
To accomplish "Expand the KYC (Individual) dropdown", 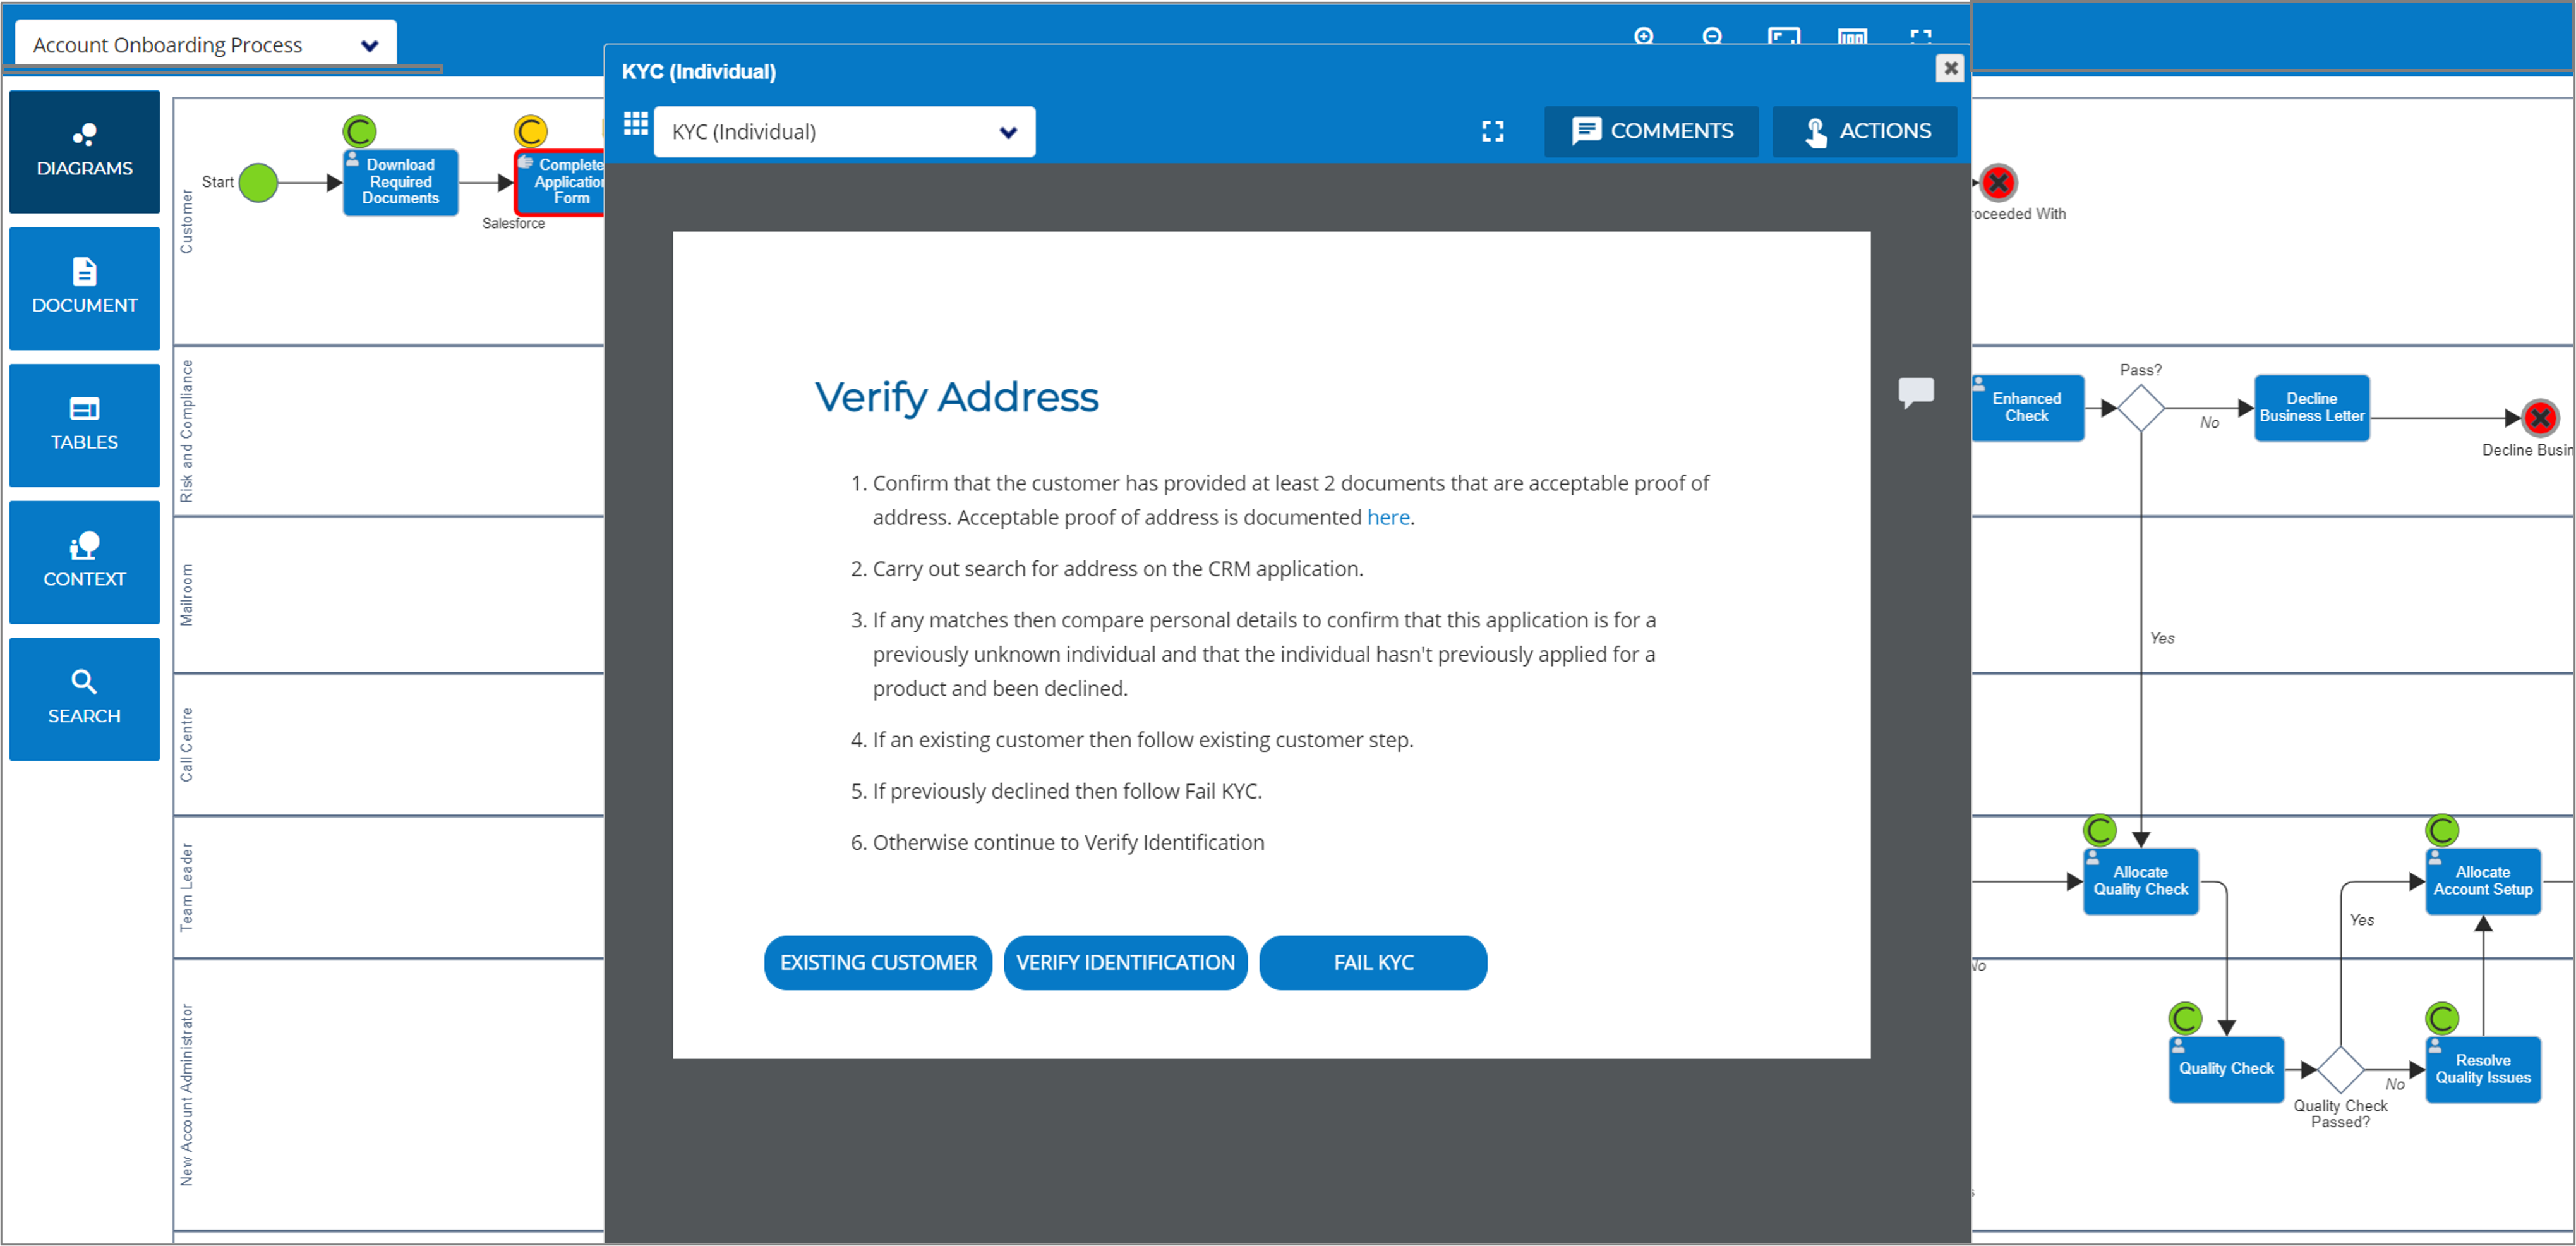I will 844,132.
